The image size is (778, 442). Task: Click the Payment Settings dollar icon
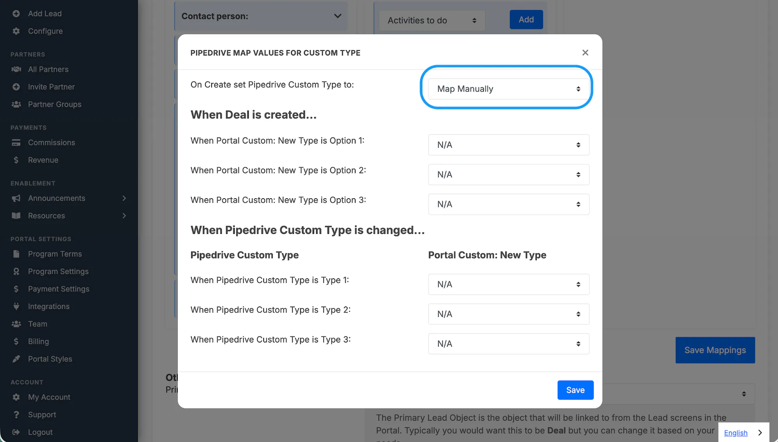[16, 289]
